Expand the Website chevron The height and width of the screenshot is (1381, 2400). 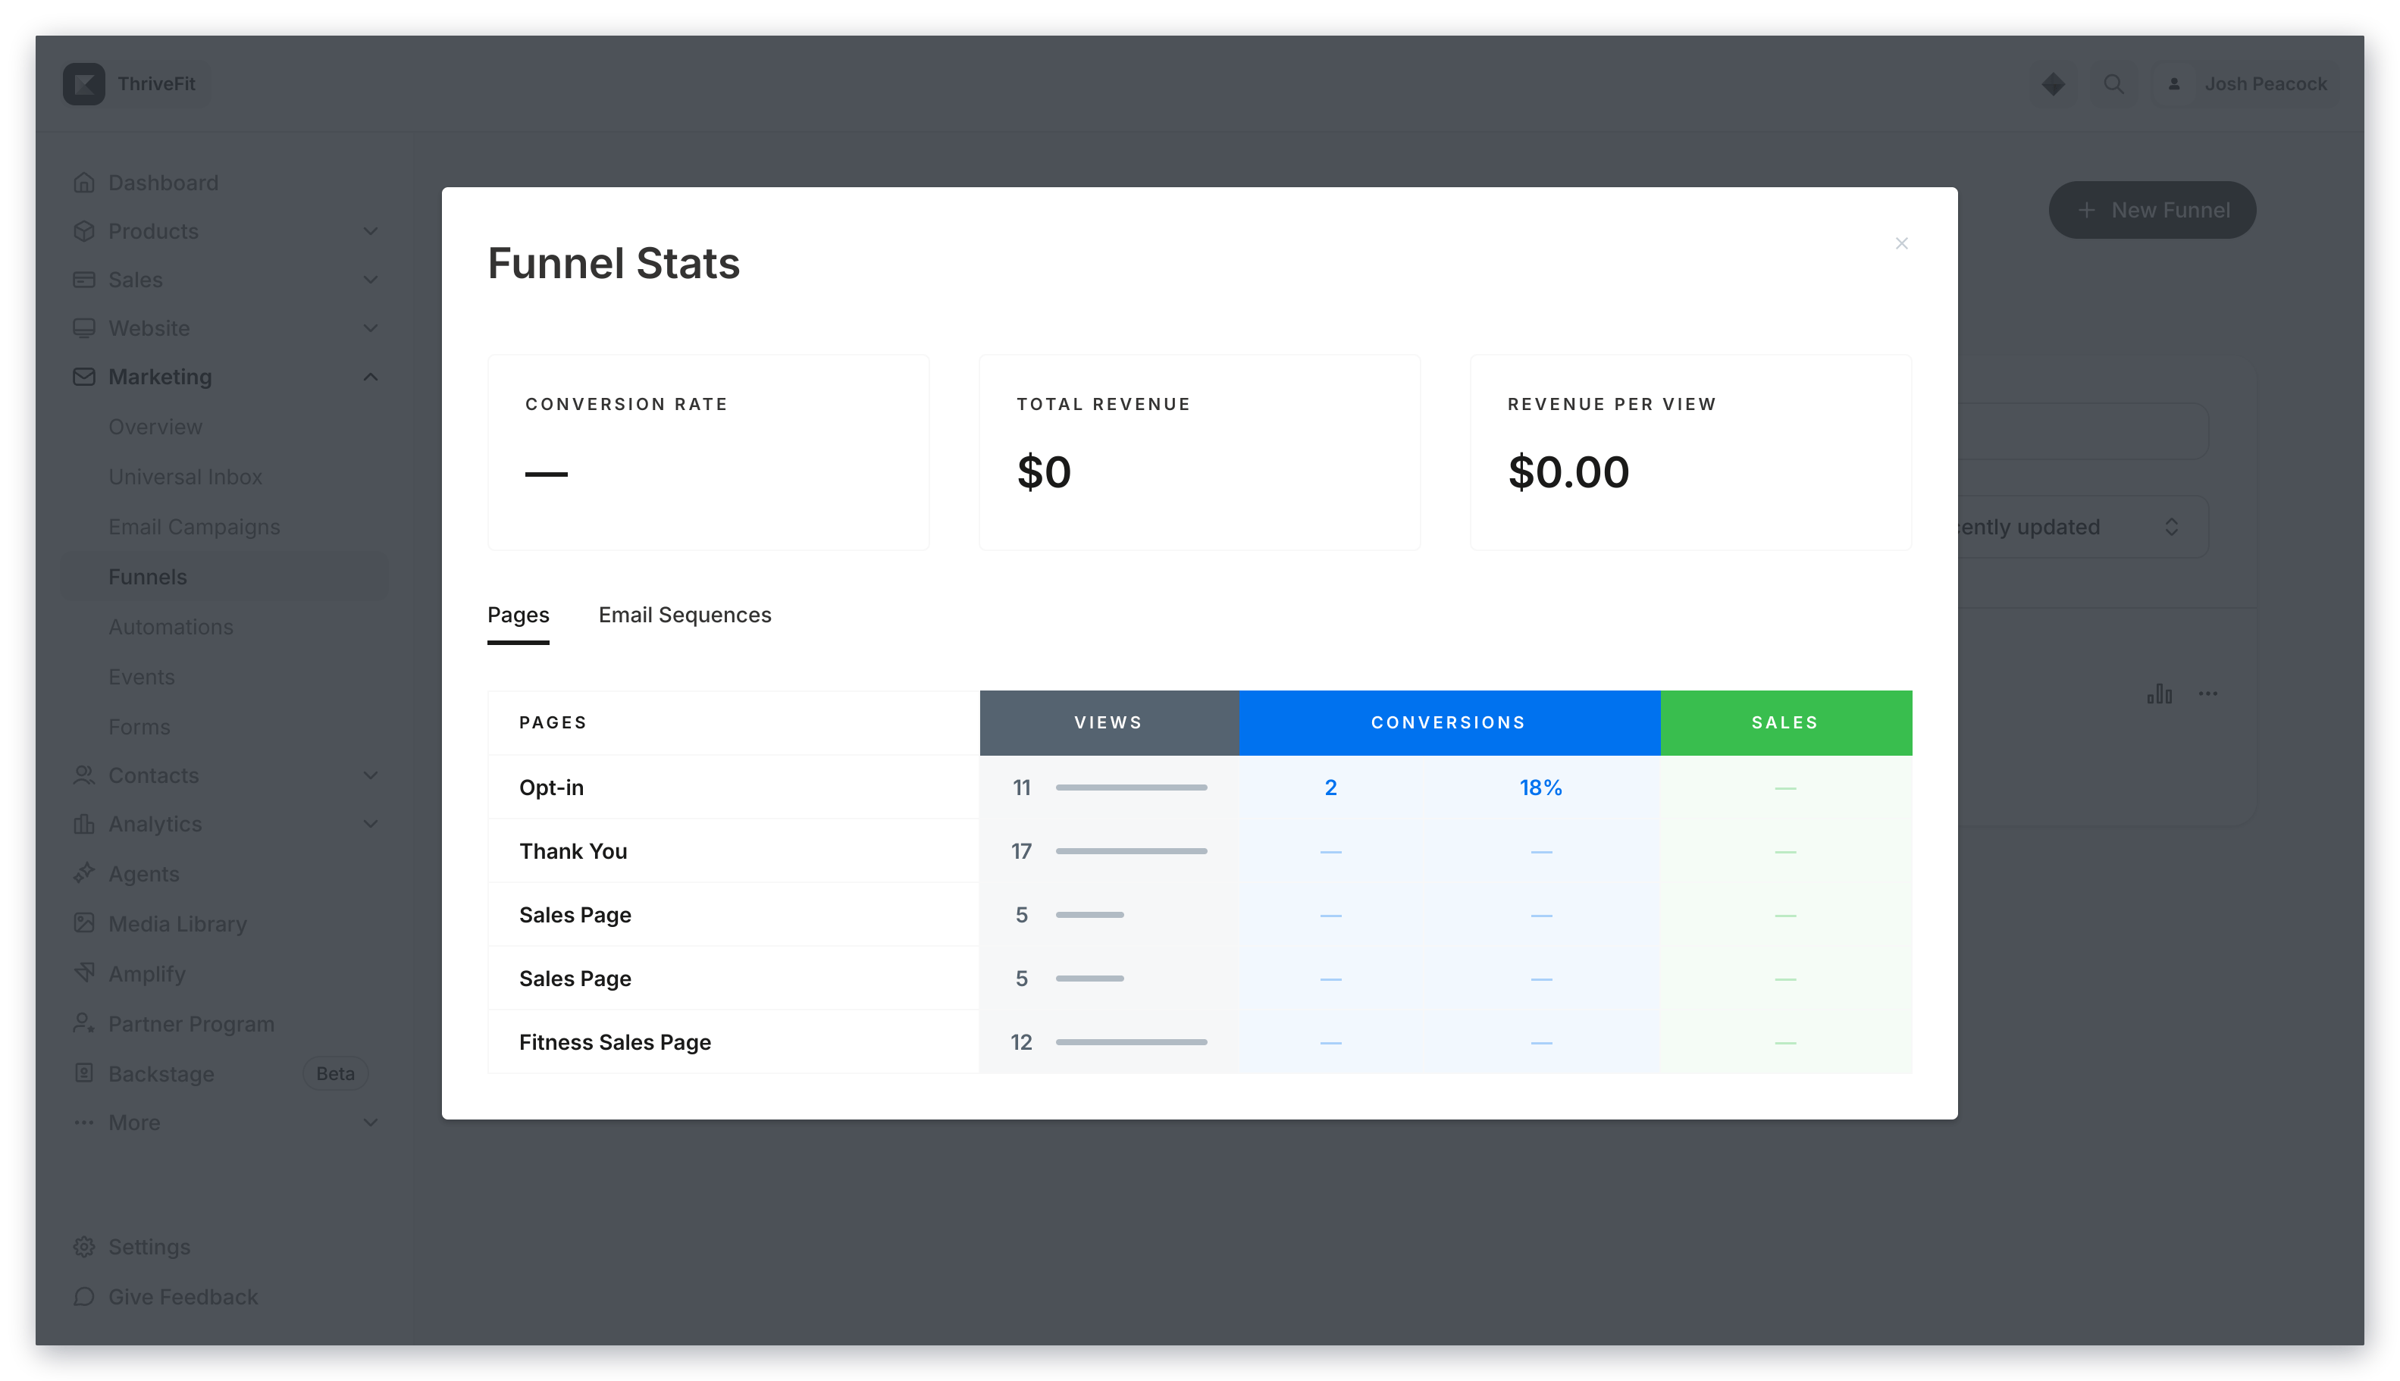(370, 327)
